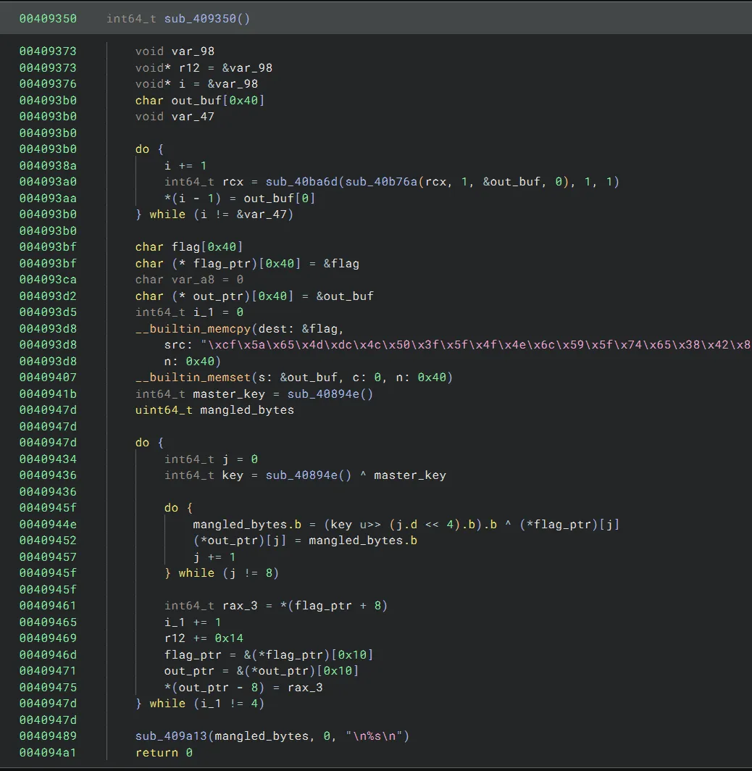This screenshot has width=752, height=771.
Task: Click address 00409489 in the gutter
Action: 48,736
